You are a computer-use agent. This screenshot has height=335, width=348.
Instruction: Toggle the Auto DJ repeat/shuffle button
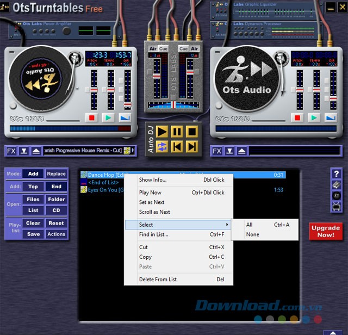pyautogui.click(x=162, y=146)
